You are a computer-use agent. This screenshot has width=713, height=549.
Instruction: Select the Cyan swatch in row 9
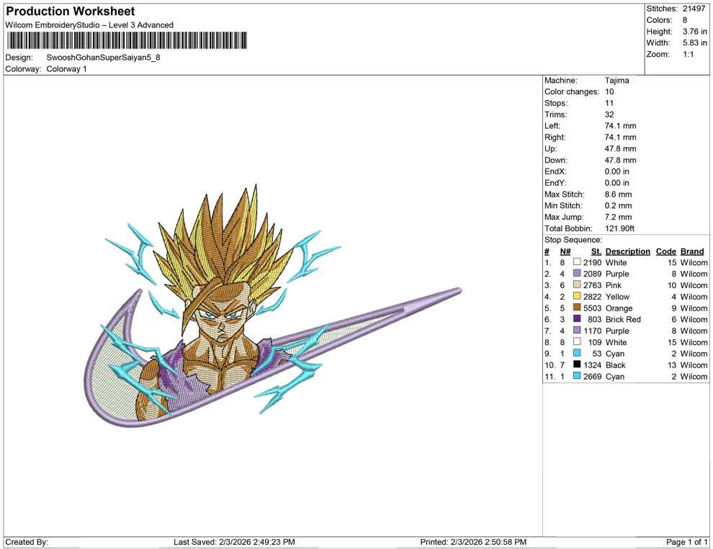[576, 354]
